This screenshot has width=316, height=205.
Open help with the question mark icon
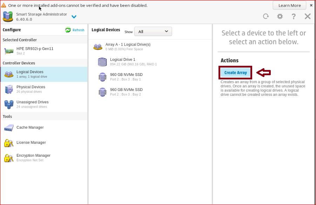coord(294,16)
